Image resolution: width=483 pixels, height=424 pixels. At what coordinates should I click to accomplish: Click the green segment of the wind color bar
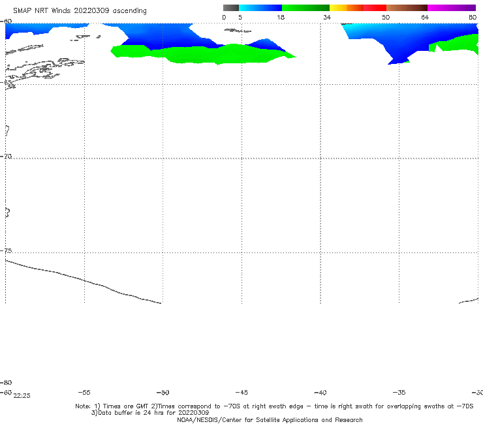tap(305, 8)
